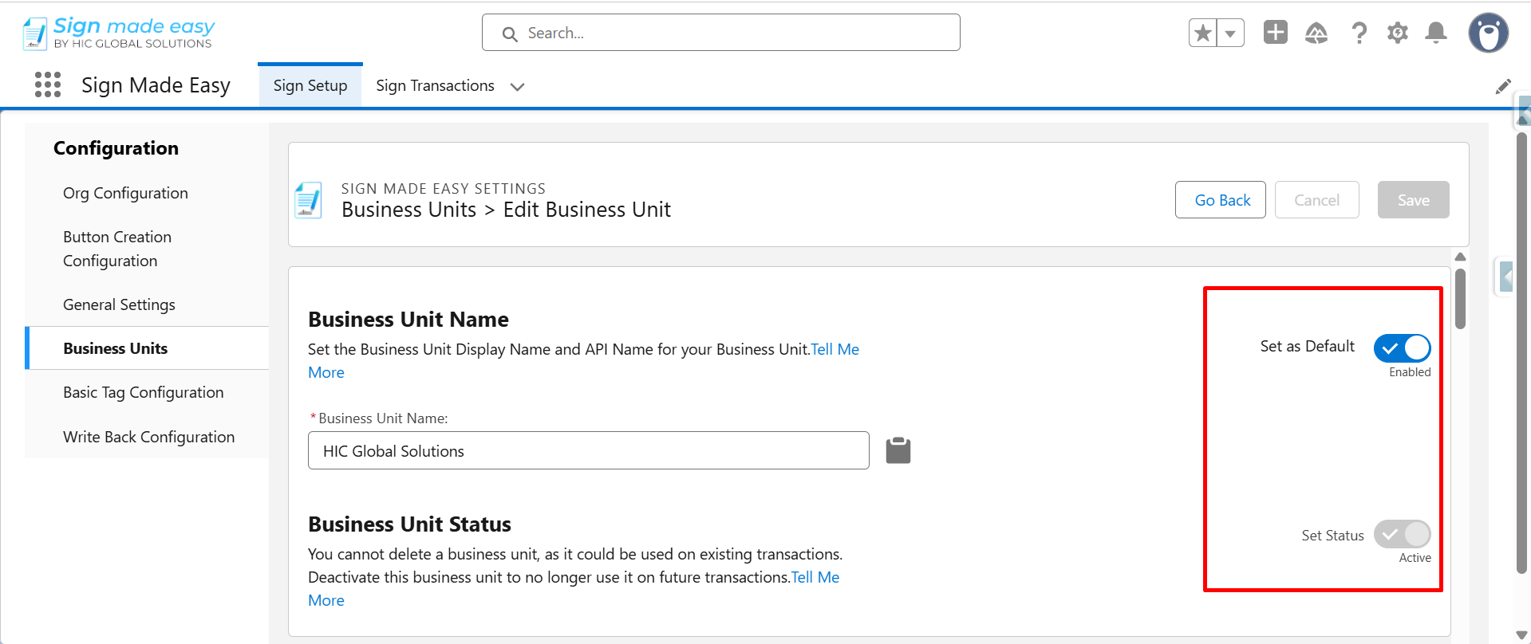This screenshot has width=1531, height=644.
Task: Toggle the Set as Default switch
Action: tap(1402, 348)
